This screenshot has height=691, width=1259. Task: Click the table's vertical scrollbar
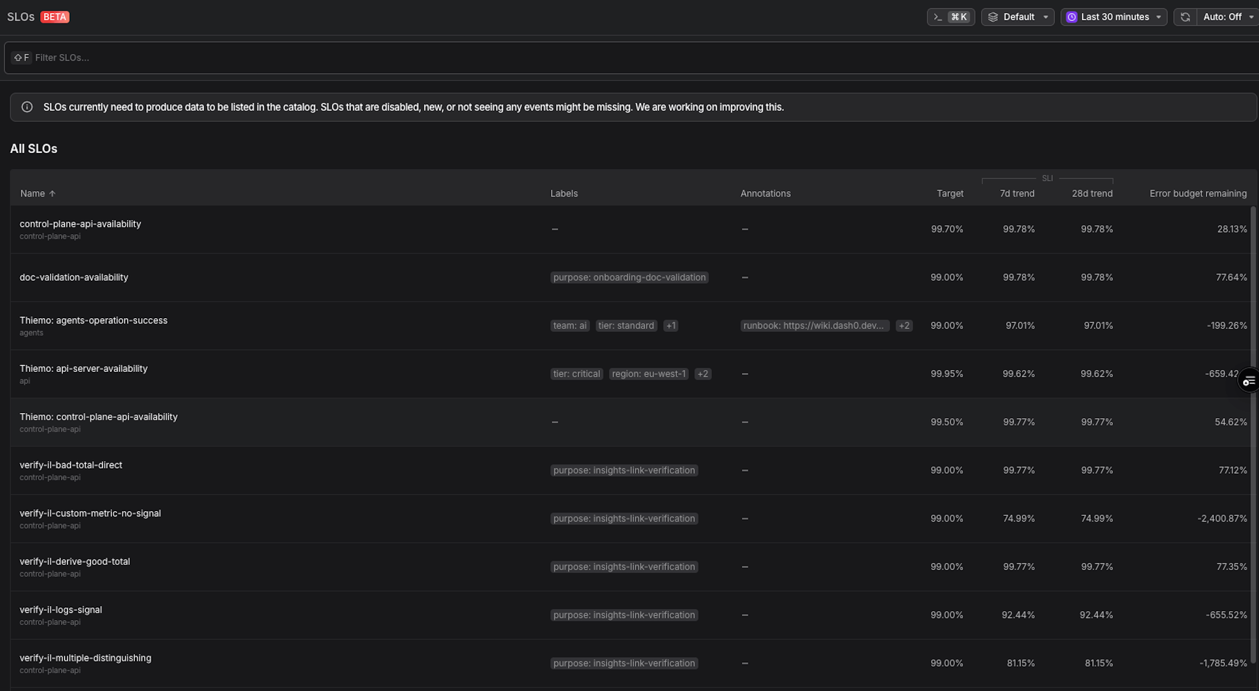[x=1253, y=435]
